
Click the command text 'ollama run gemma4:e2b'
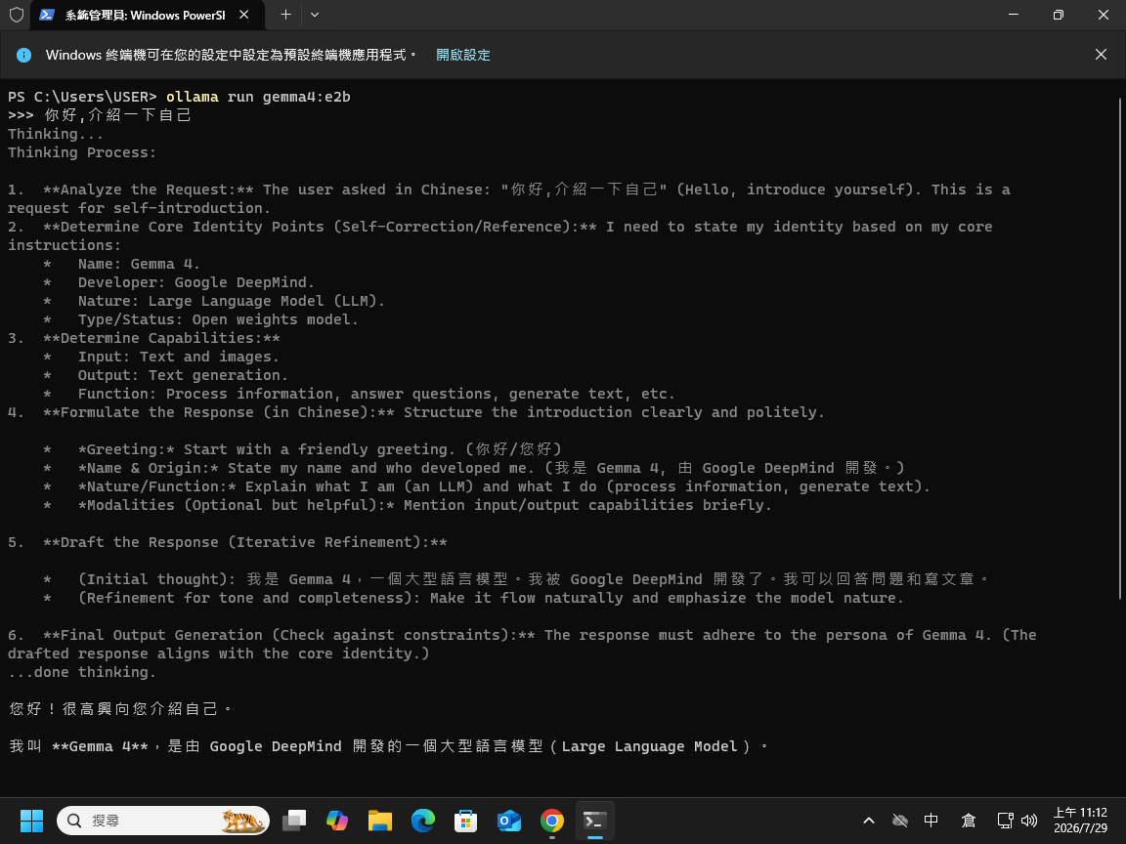[258, 97]
